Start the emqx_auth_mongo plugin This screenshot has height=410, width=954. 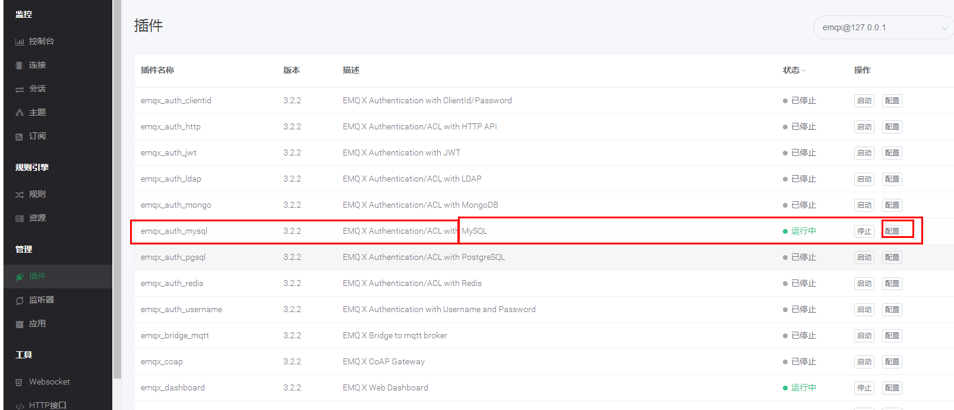pos(864,205)
